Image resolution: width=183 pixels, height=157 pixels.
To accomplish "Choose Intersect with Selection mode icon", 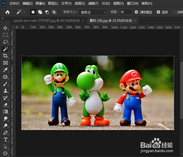I will tap(54, 12).
